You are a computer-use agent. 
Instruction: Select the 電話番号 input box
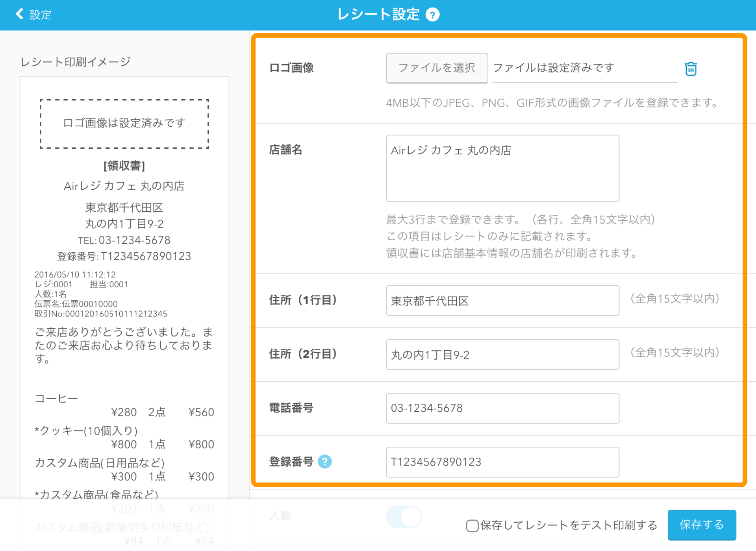(502, 408)
